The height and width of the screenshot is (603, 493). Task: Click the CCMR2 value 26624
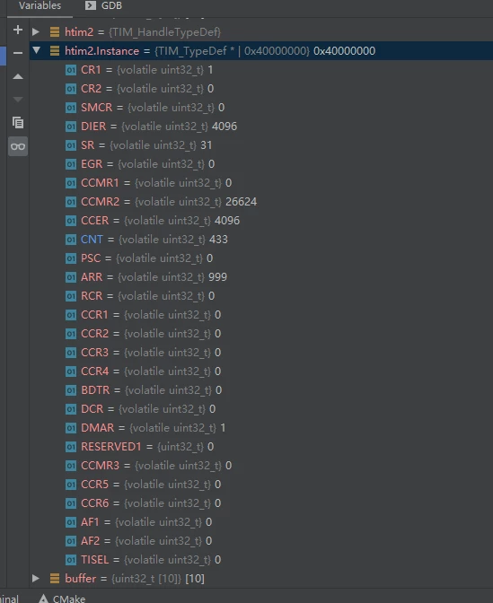pyautogui.click(x=241, y=202)
